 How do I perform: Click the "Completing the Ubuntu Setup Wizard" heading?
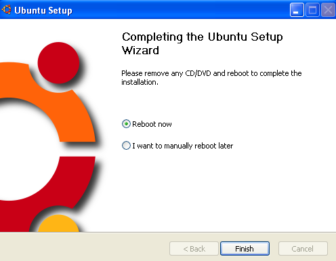203,43
